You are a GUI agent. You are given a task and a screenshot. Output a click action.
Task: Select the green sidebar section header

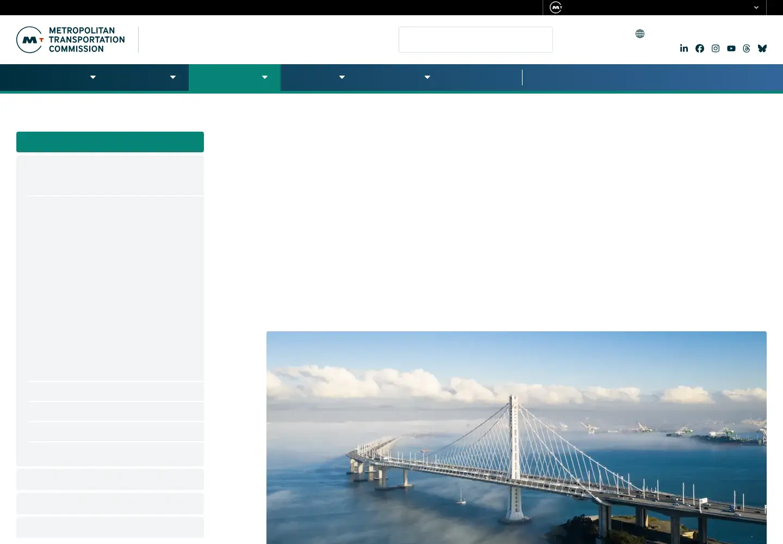point(110,142)
